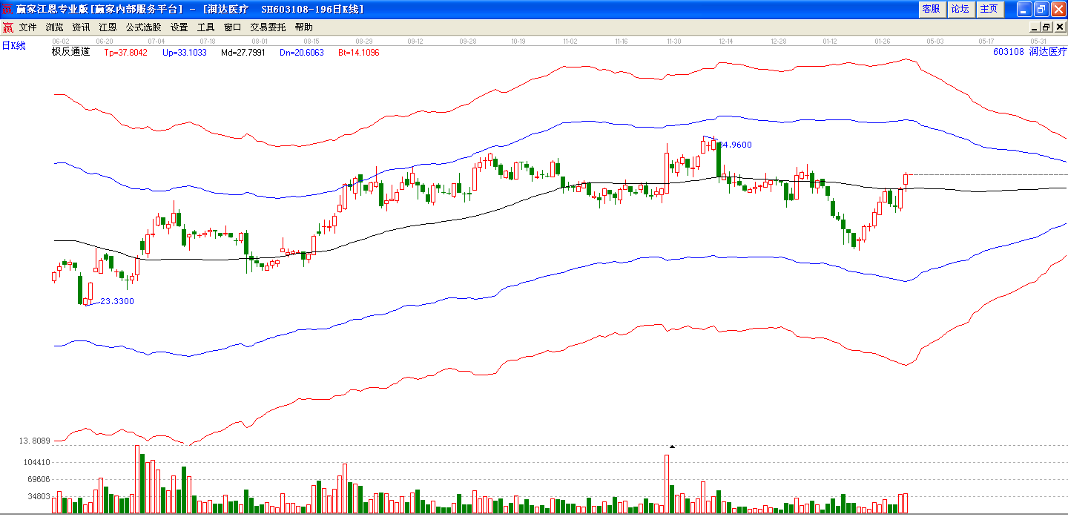Open the 交易委托 menu
Screen dimensions: 1068x517
point(268,27)
